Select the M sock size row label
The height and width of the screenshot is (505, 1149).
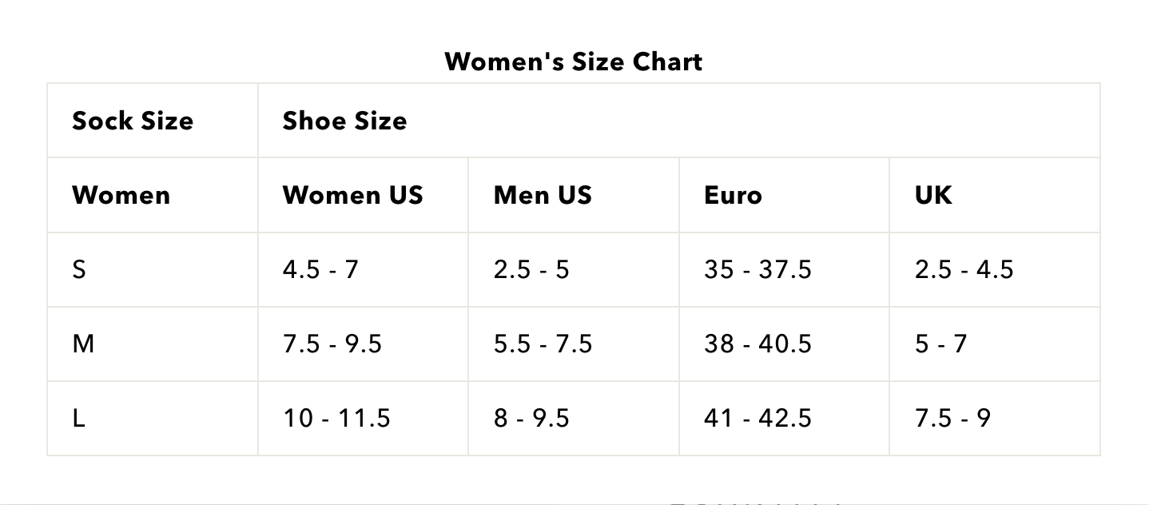pos(153,344)
